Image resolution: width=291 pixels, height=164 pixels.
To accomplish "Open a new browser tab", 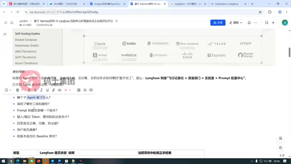I will [252, 4].
